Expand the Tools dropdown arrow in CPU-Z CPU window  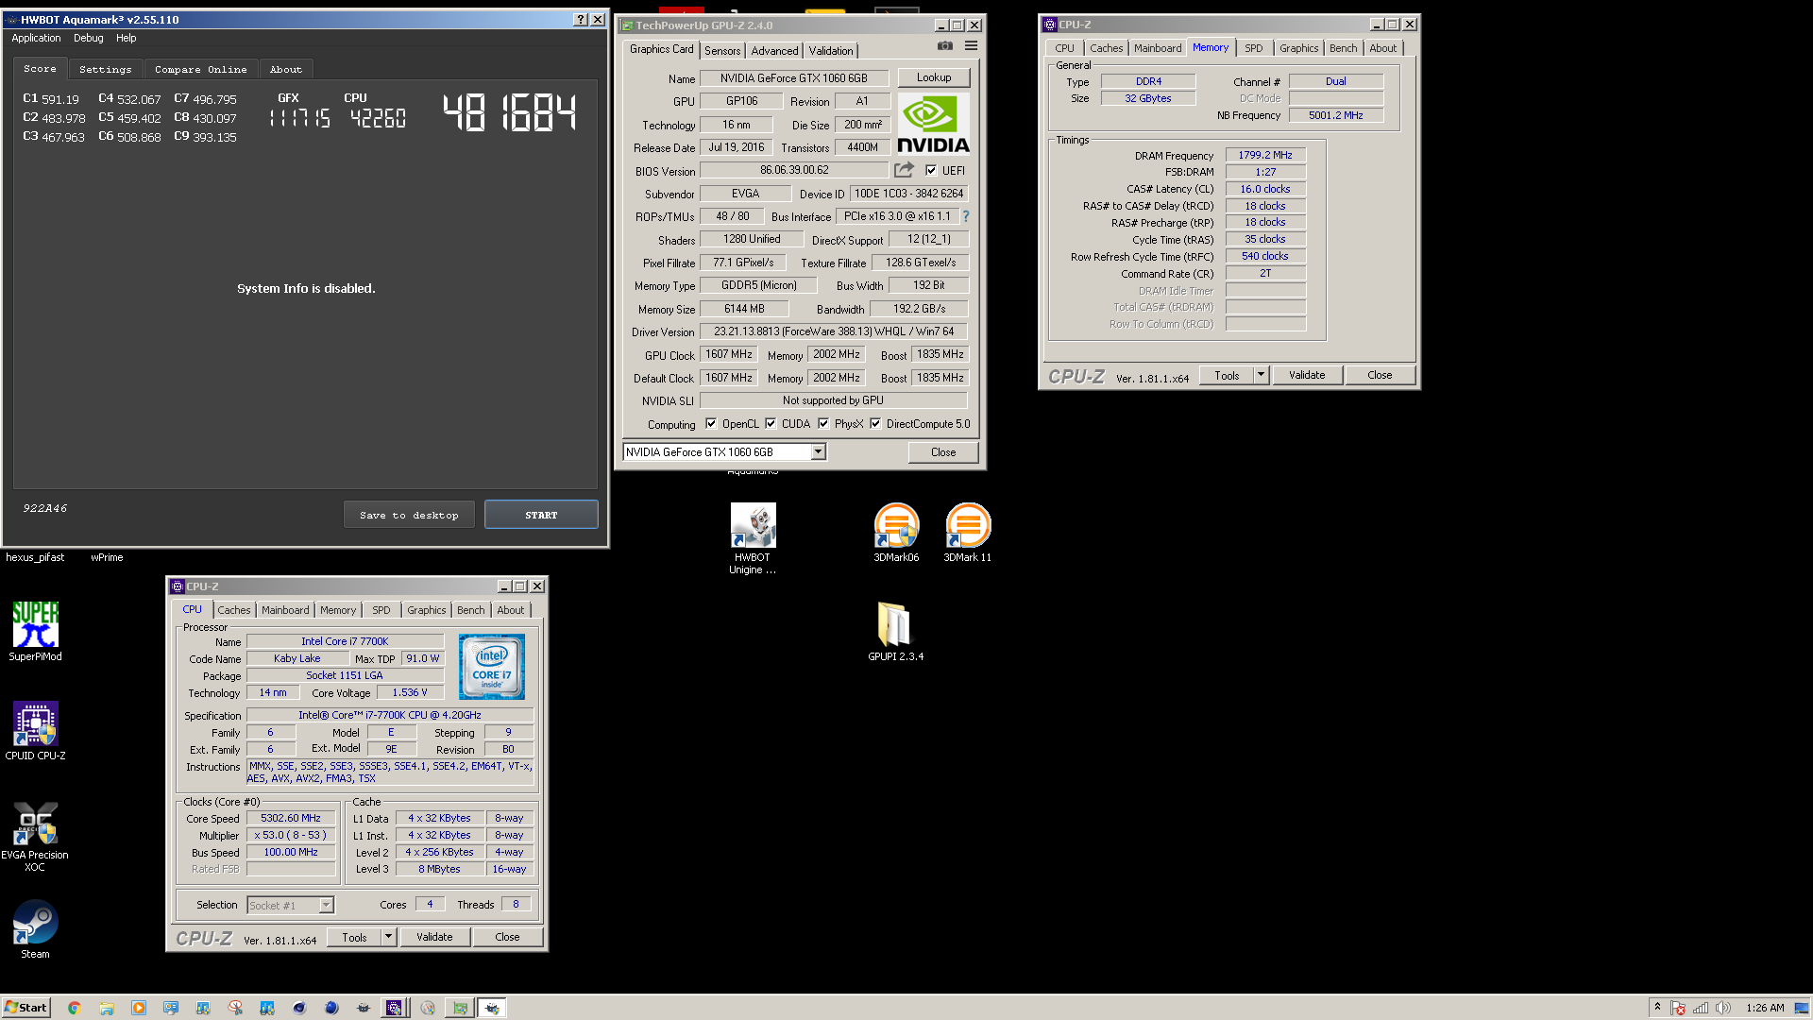click(388, 937)
